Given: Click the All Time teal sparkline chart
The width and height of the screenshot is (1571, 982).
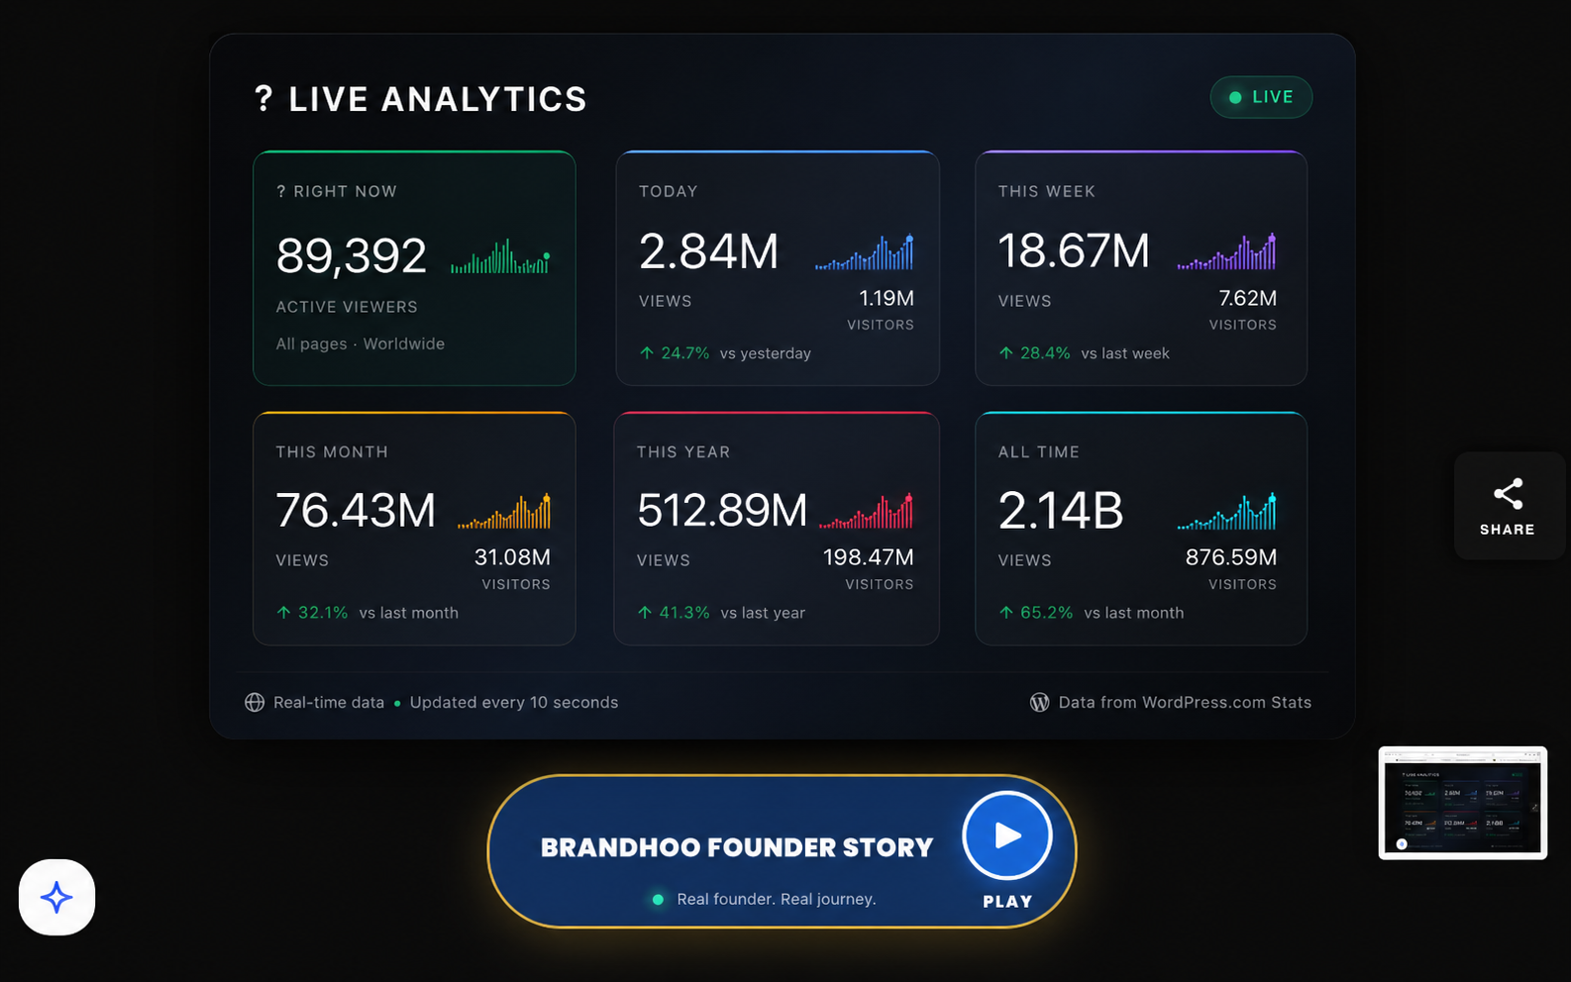Looking at the screenshot, I should tap(1226, 512).
